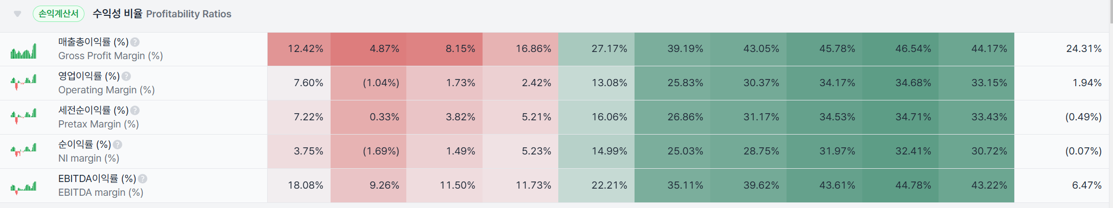Click the 46.54% gross margin green cell
The height and width of the screenshot is (208, 1113).
(900, 49)
